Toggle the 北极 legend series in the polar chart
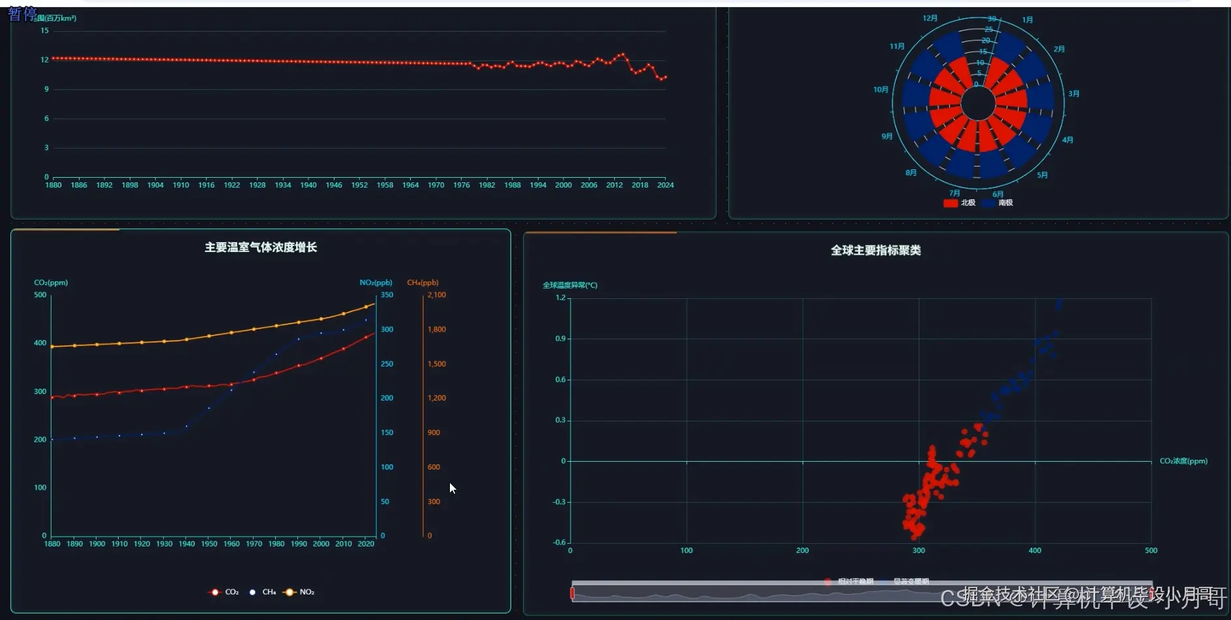Screen dimensions: 1231x620 tap(959, 203)
